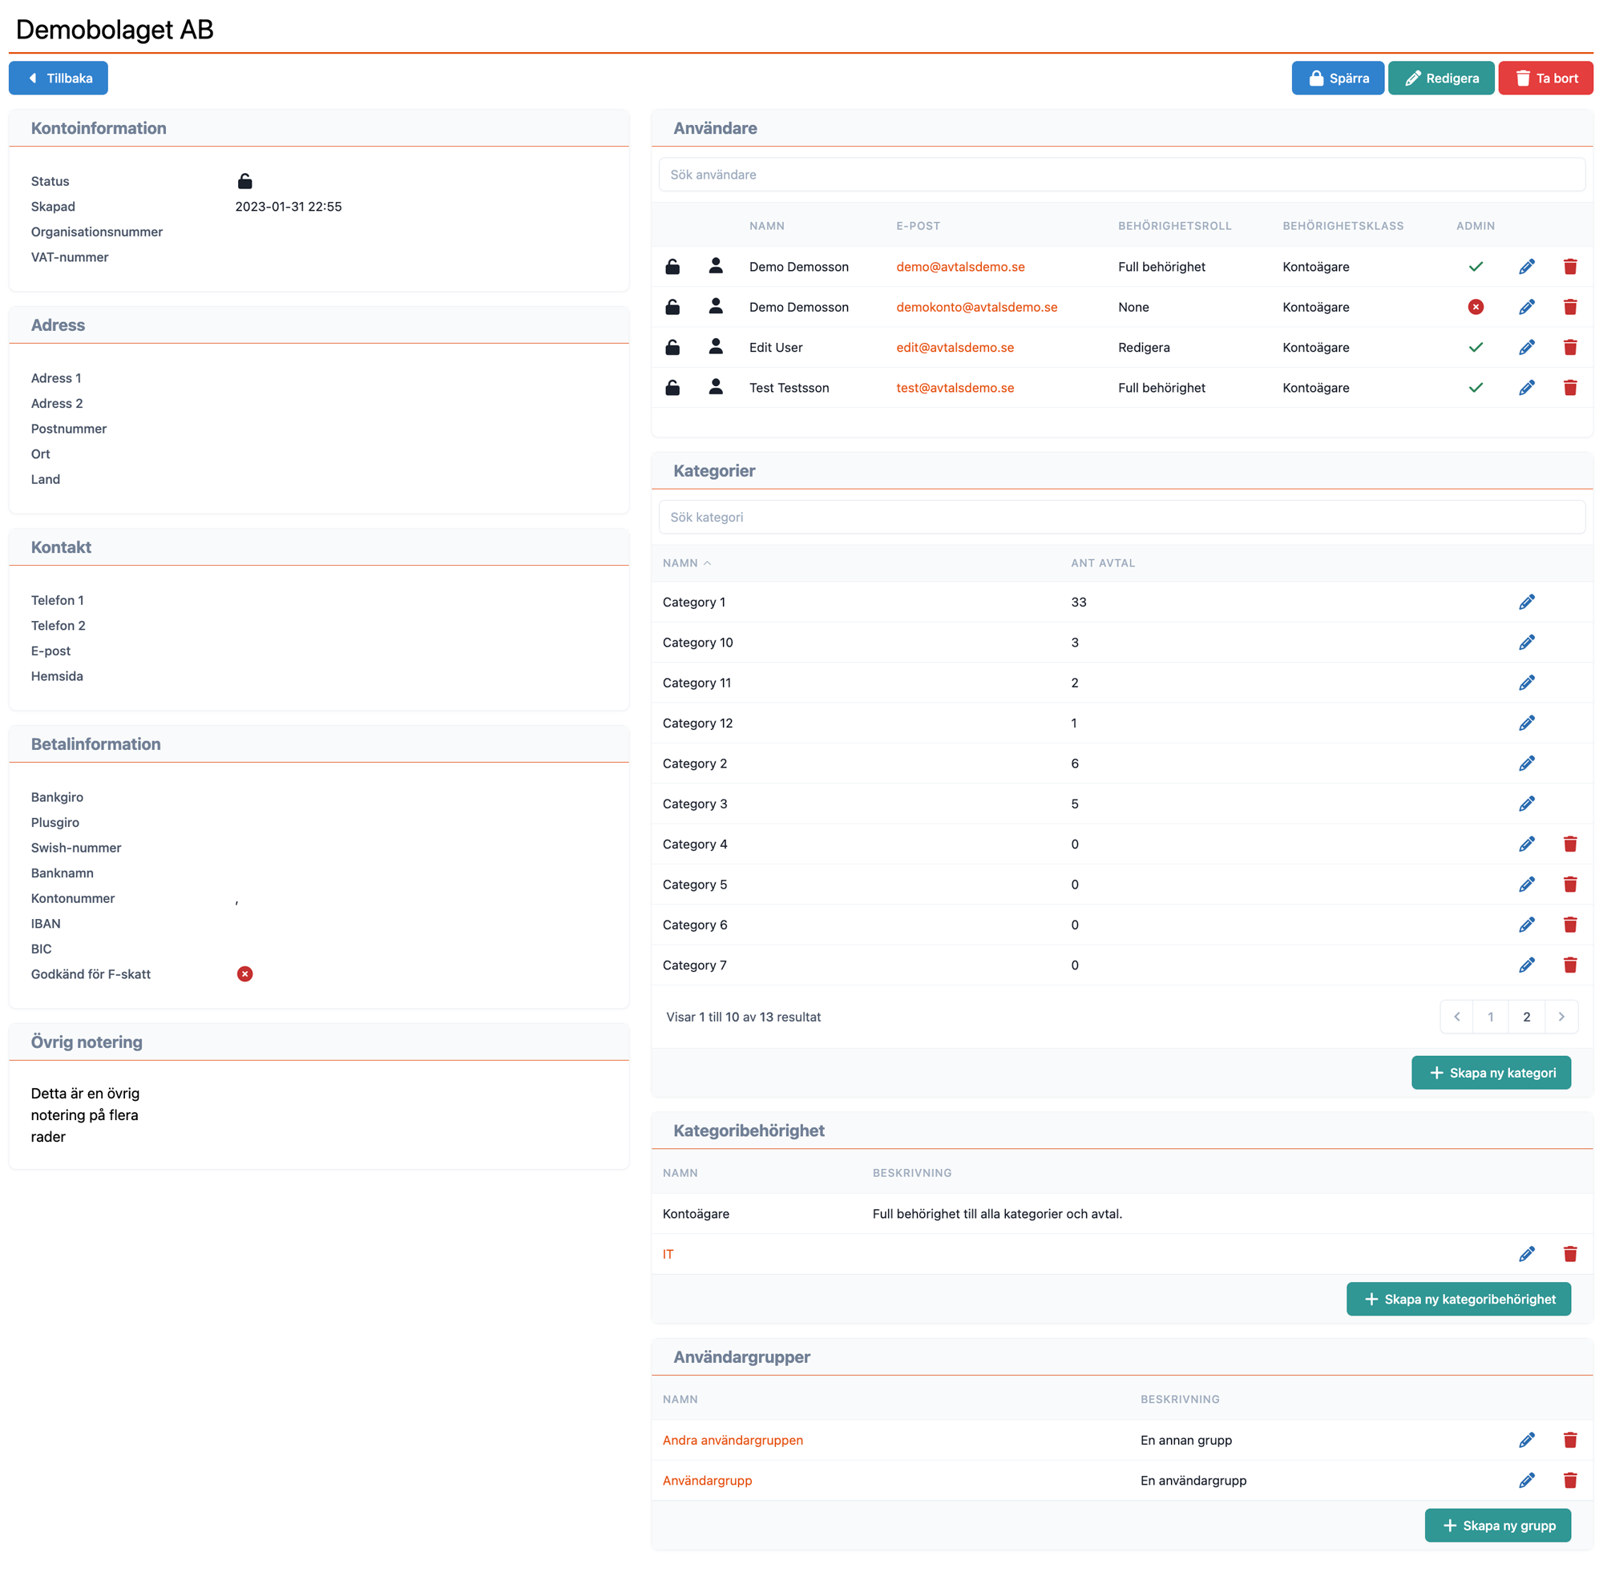Focus the Sök användare search field

1120,174
